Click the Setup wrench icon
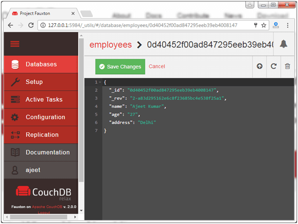This screenshot has width=298, height=224. [15, 82]
